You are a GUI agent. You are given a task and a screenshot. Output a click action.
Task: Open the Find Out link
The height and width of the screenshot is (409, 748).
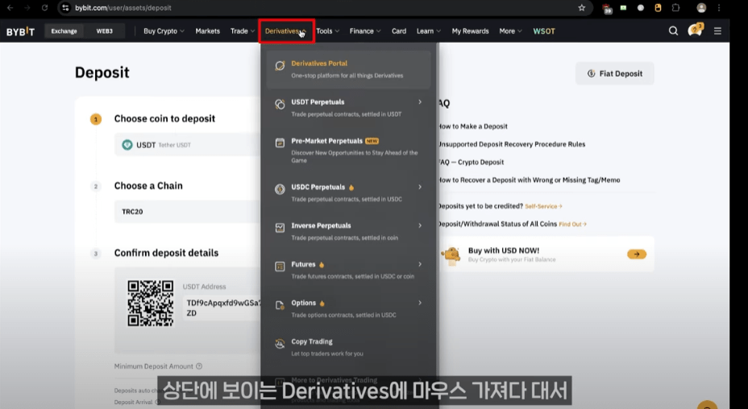[572, 224]
